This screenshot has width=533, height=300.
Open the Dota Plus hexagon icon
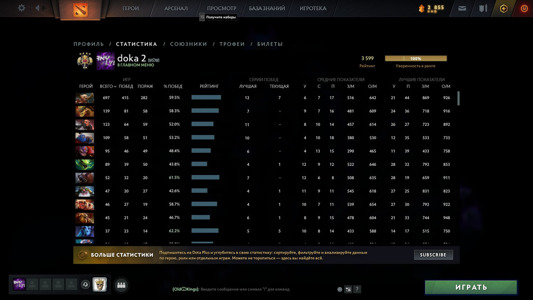click(504, 8)
